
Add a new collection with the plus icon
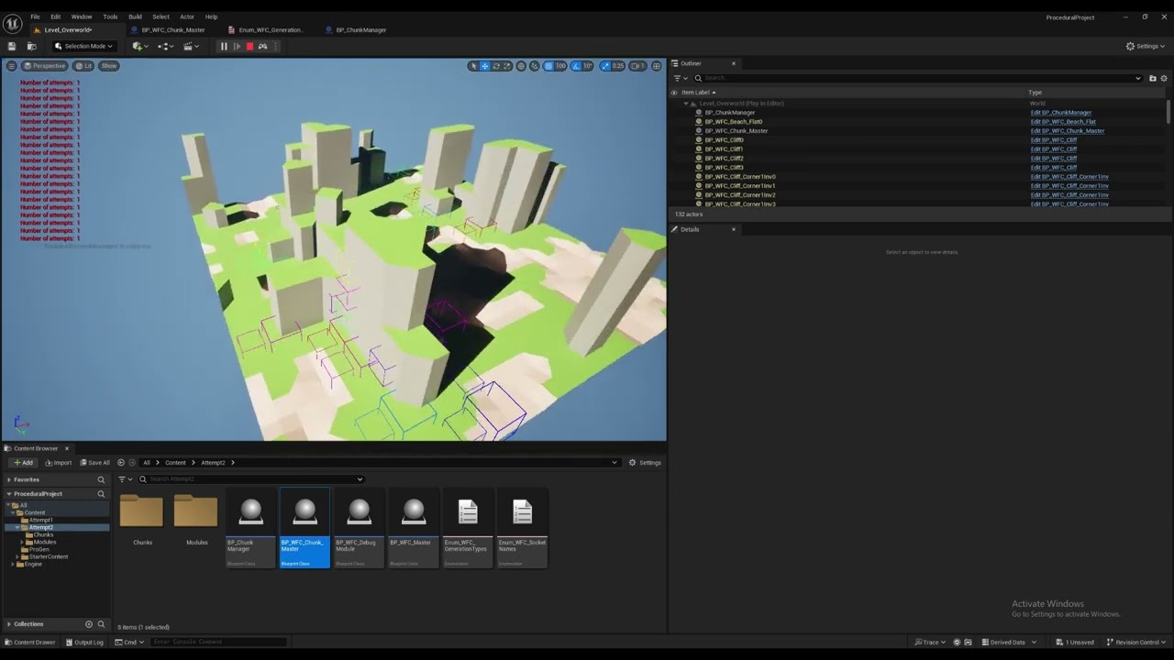(89, 624)
